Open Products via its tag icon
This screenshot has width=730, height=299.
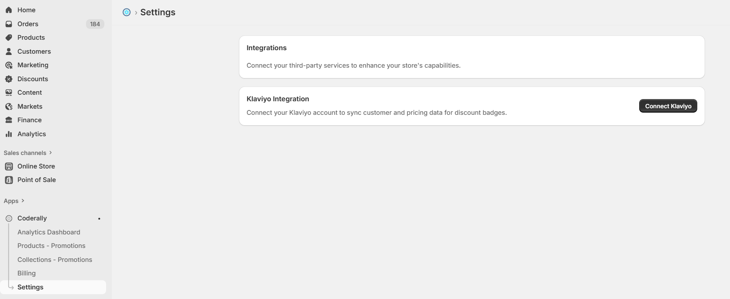coord(9,38)
